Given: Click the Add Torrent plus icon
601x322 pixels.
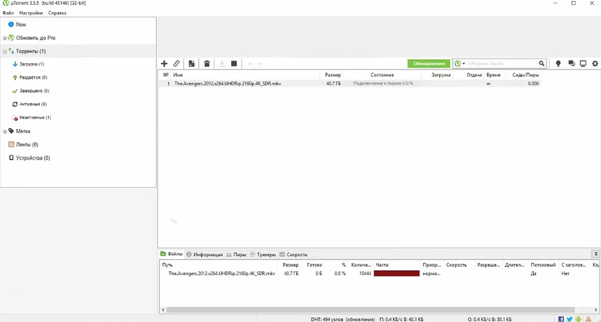Looking at the screenshot, I should pyautogui.click(x=164, y=63).
